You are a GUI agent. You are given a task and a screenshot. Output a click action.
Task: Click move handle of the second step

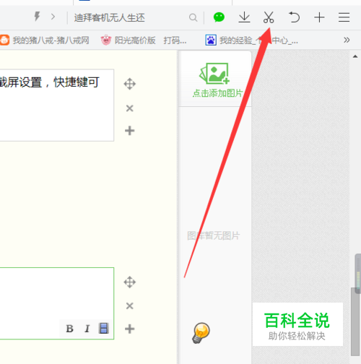130,282
